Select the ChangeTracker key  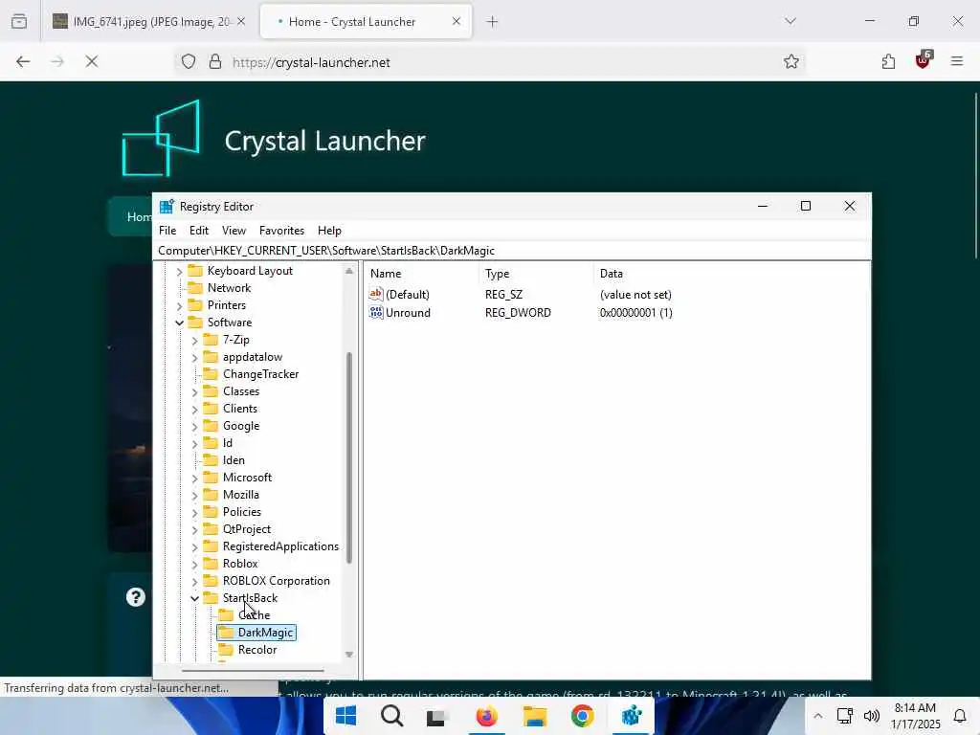(x=260, y=374)
